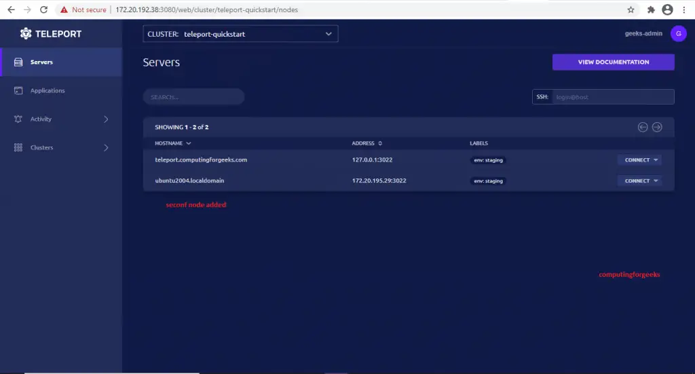This screenshot has height=374, width=695.
Task: Go to previous page of servers
Action: click(643, 127)
